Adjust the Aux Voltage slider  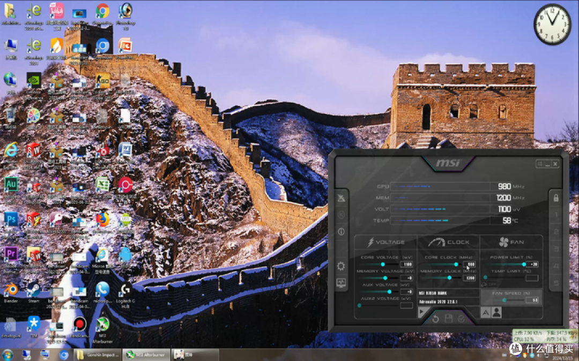[x=379, y=291]
